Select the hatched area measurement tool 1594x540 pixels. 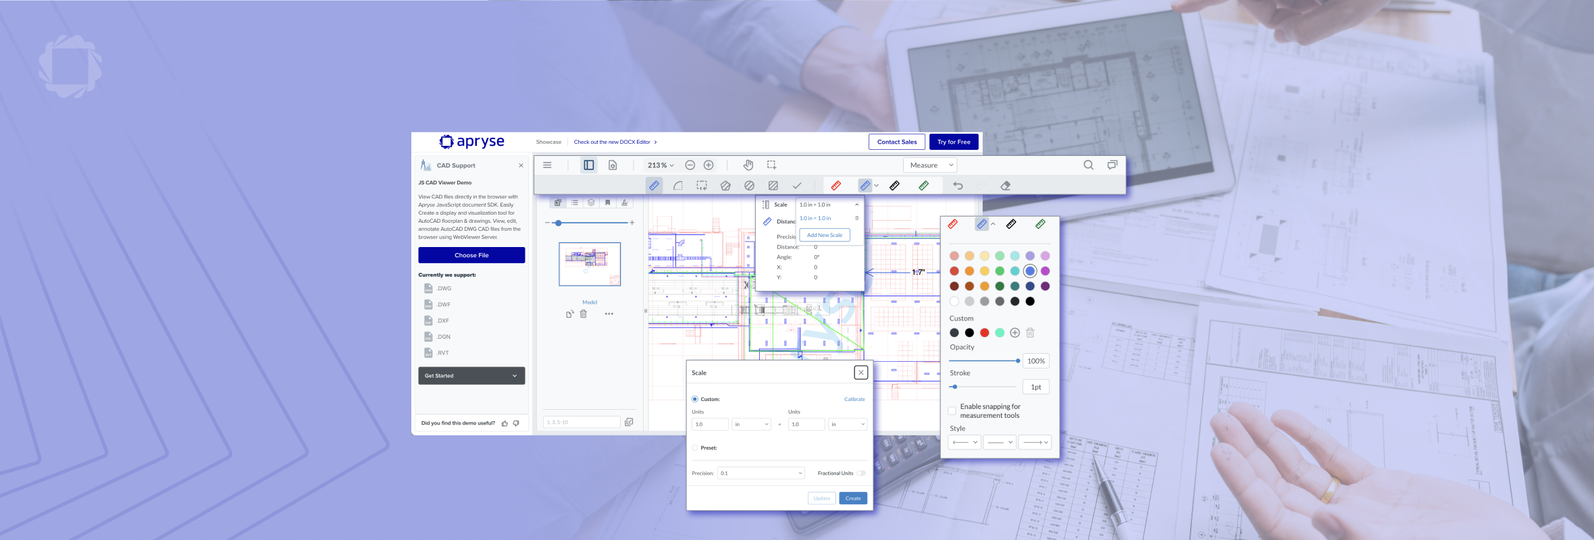(773, 185)
